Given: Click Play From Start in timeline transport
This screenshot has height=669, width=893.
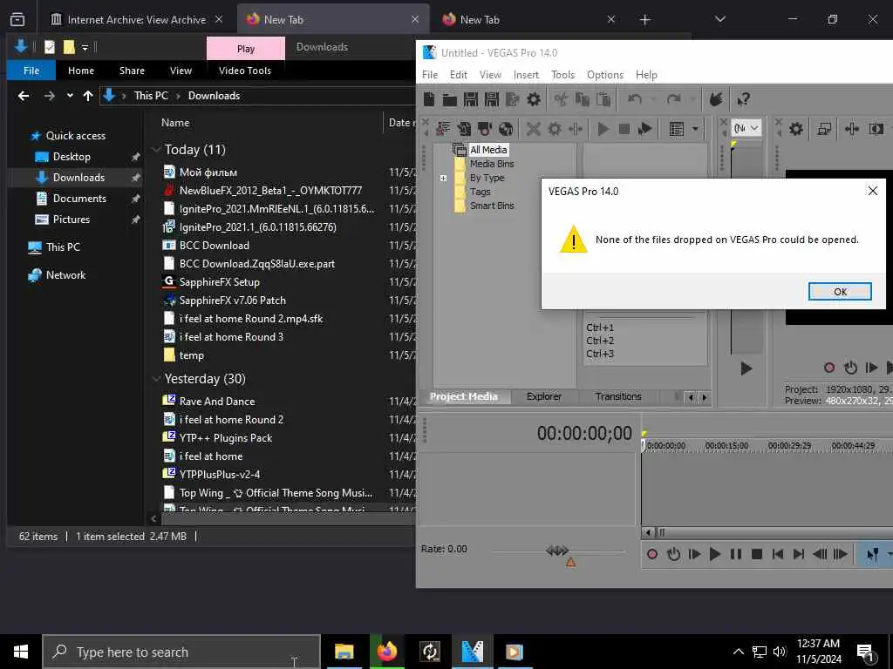Looking at the screenshot, I should click(x=694, y=554).
